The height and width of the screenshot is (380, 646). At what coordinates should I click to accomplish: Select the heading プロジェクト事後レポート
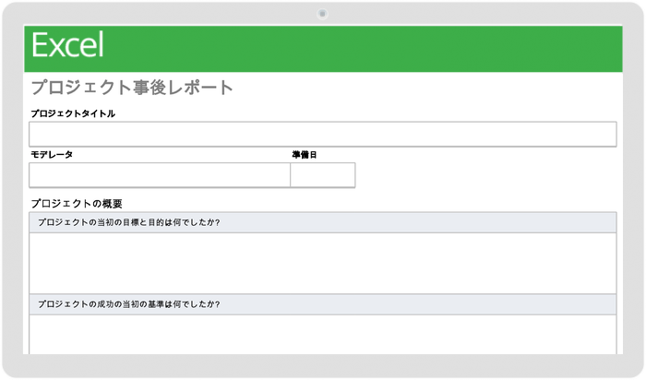pos(132,88)
